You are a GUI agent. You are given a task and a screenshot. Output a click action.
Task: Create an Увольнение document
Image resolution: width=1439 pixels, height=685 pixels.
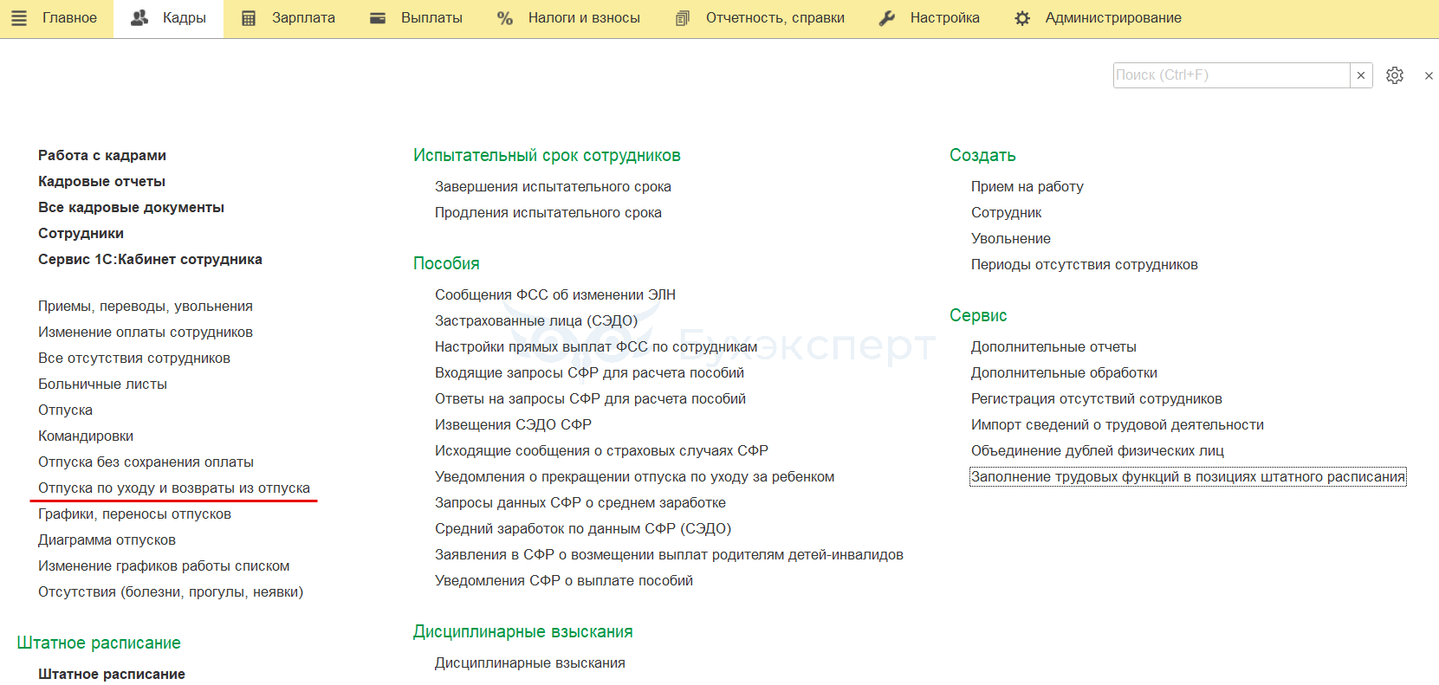click(1011, 239)
